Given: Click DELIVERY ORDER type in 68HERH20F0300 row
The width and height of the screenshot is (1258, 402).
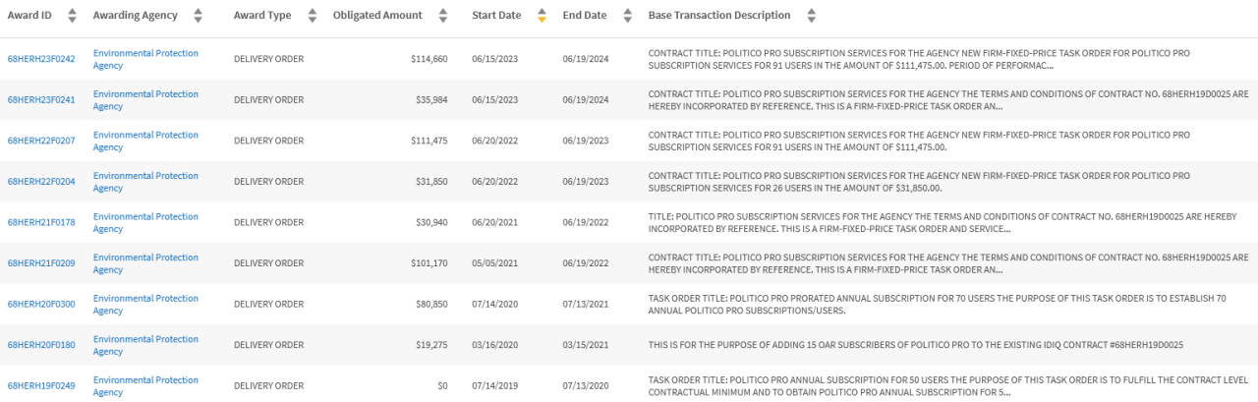Looking at the screenshot, I should 268,304.
